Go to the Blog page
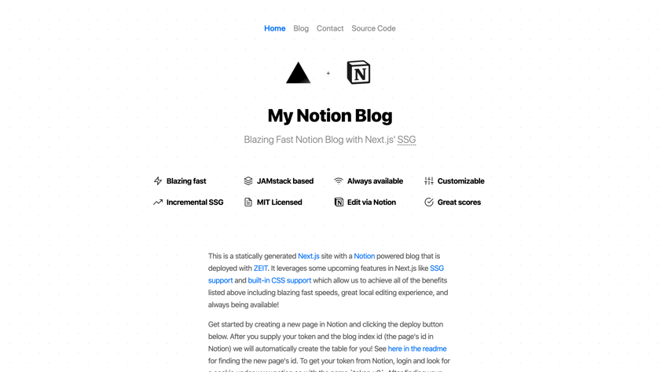660x372 pixels. point(301,28)
